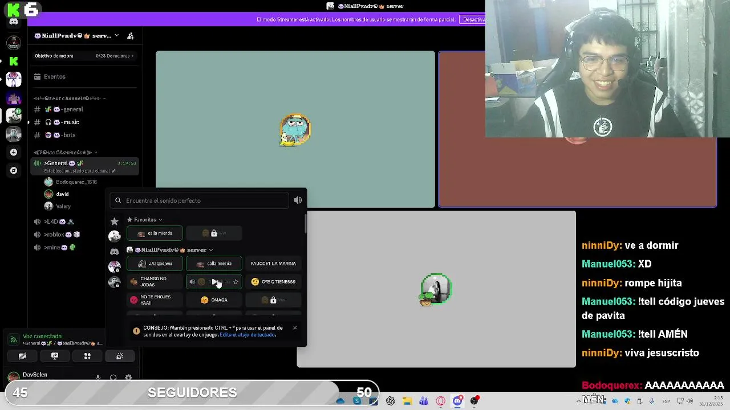Viewport: 730px width, 410px height.
Task: Play the JAasjadjwu sound
Action: pyautogui.click(x=155, y=264)
